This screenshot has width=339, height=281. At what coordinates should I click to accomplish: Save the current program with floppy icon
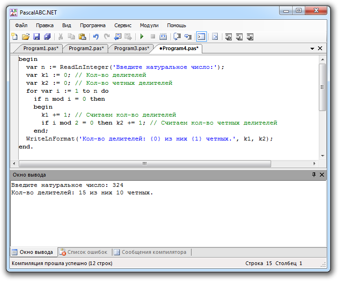37,37
